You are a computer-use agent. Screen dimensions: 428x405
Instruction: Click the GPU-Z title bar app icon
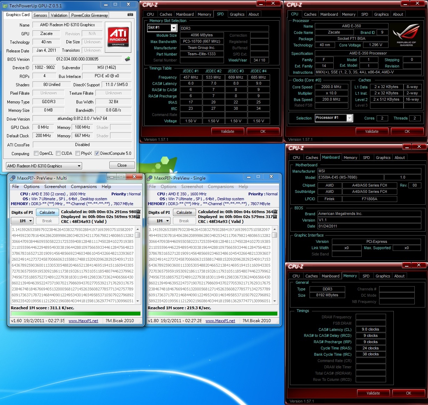6,6
